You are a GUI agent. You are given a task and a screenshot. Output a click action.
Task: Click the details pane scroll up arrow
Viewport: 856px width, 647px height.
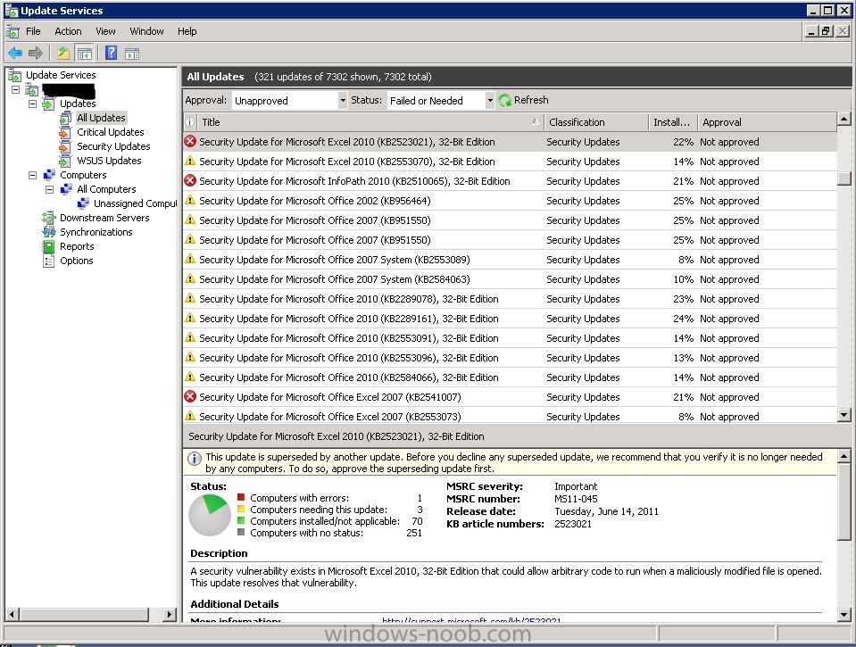pyautogui.click(x=844, y=455)
